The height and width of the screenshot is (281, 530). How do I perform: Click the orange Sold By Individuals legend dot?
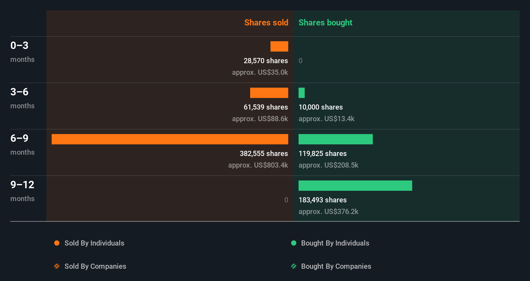click(x=57, y=243)
